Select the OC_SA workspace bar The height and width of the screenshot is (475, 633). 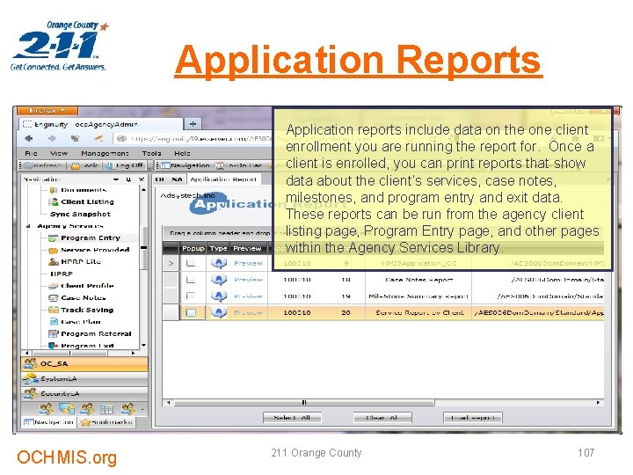coord(84,363)
